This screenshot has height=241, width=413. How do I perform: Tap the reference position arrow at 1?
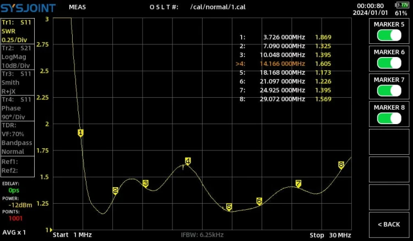[x=51, y=229]
